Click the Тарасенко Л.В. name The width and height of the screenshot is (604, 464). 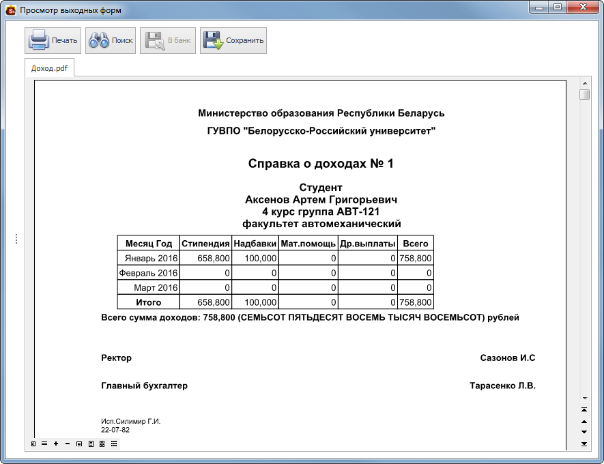point(503,386)
